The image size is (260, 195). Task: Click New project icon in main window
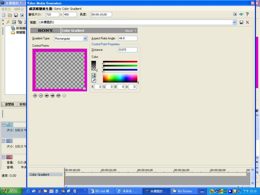click(4, 15)
